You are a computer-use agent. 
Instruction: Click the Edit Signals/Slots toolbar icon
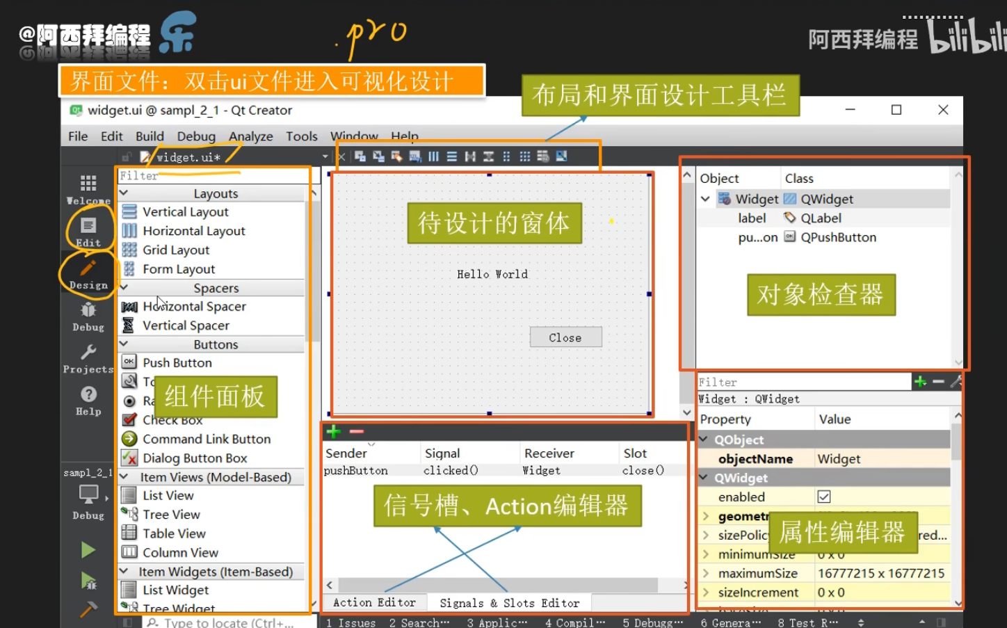(378, 156)
